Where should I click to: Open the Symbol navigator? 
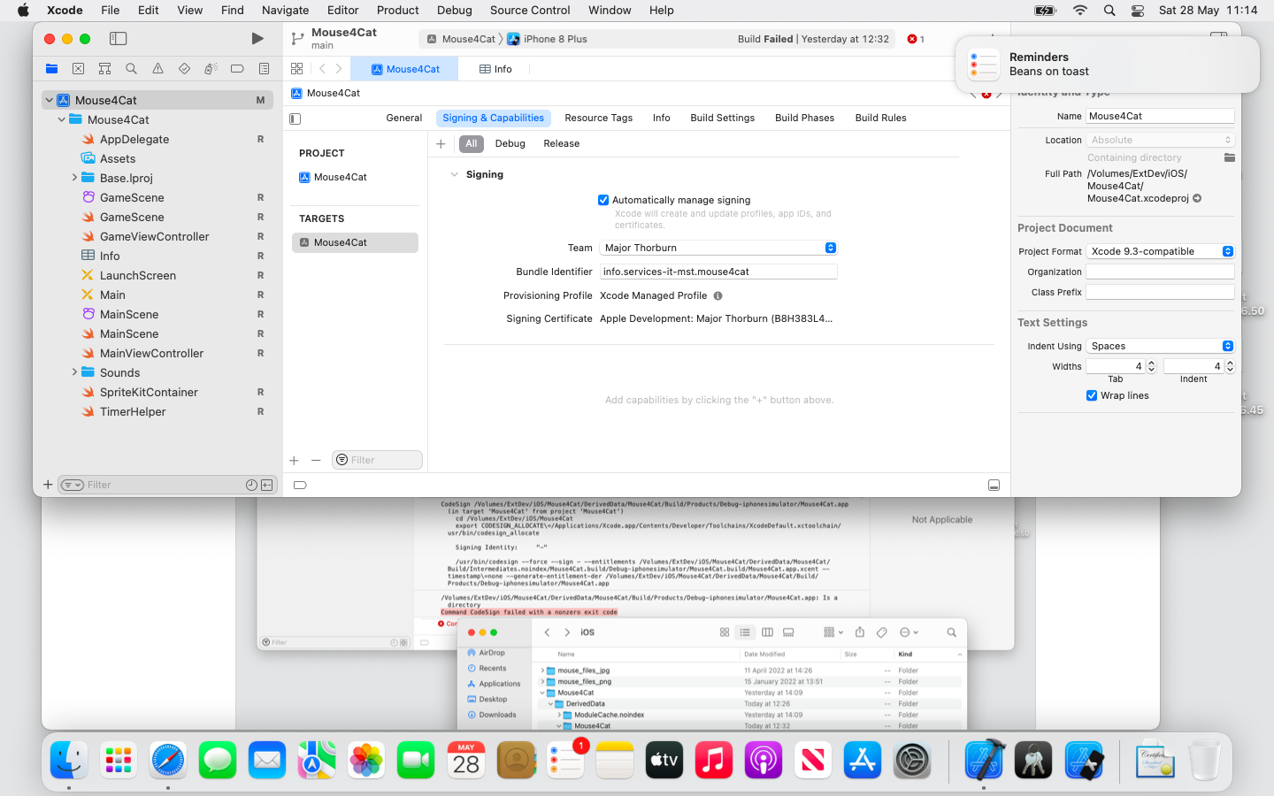click(x=104, y=69)
